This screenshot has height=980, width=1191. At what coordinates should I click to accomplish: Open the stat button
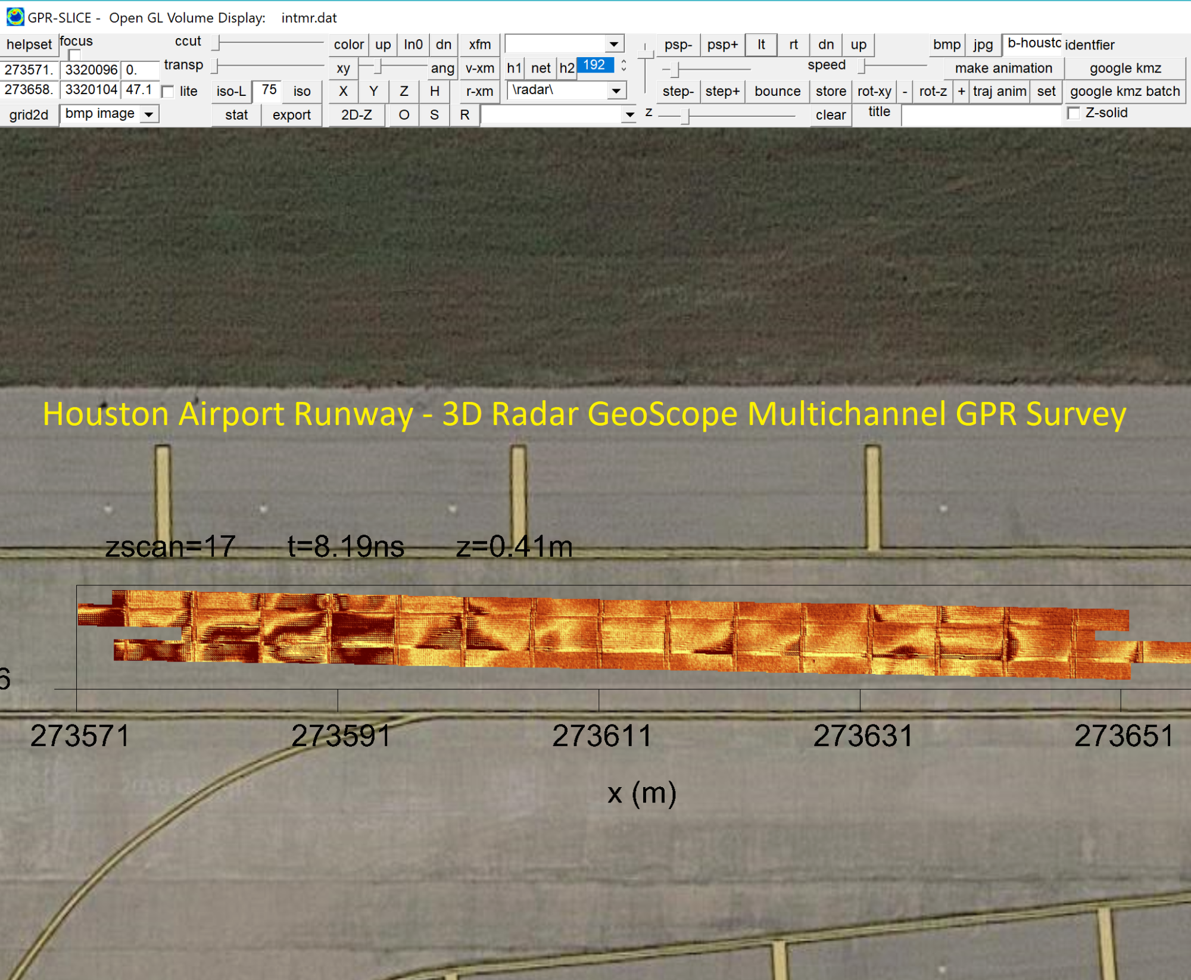(236, 115)
